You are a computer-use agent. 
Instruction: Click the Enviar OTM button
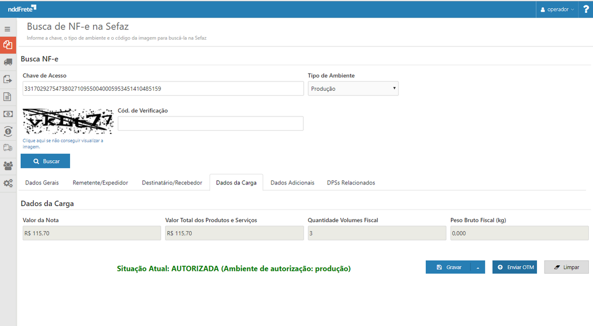(515, 267)
